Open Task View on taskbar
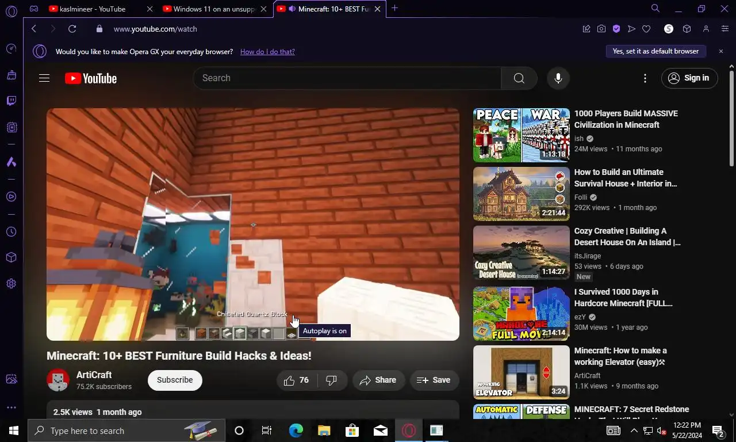Image resolution: width=736 pixels, height=442 pixels. 267,430
